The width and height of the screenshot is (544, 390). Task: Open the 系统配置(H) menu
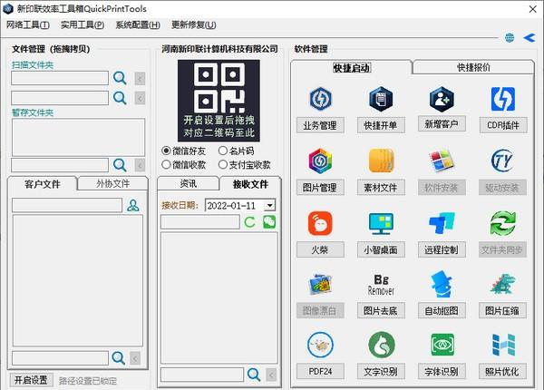138,25
